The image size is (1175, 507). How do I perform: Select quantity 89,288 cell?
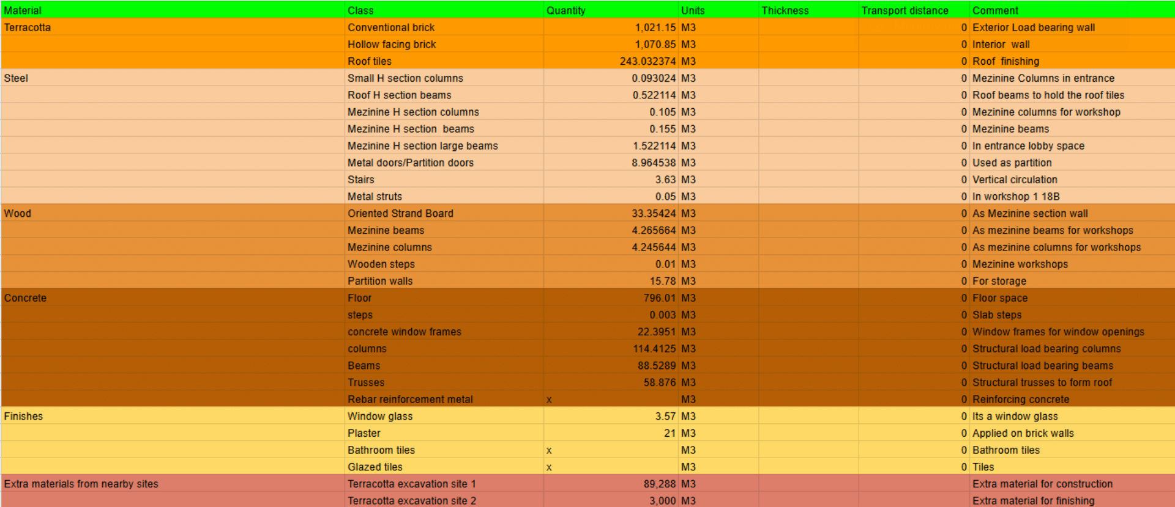click(611, 484)
